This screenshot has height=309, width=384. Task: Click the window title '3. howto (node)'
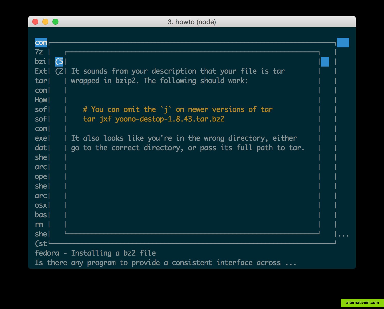pyautogui.click(x=192, y=22)
